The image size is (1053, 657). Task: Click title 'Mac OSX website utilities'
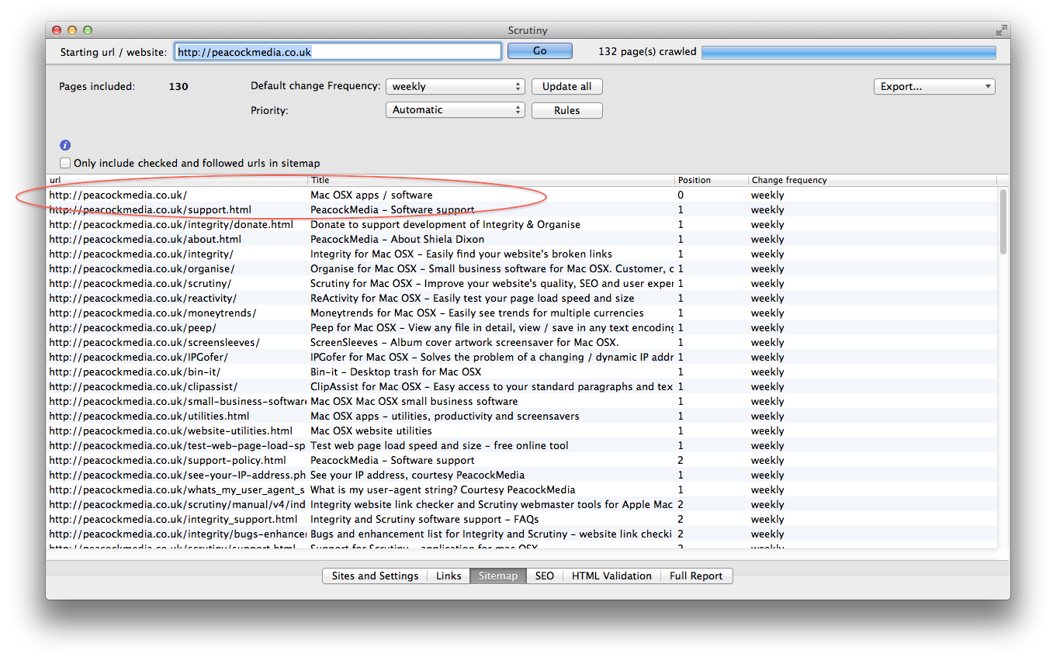[371, 431]
